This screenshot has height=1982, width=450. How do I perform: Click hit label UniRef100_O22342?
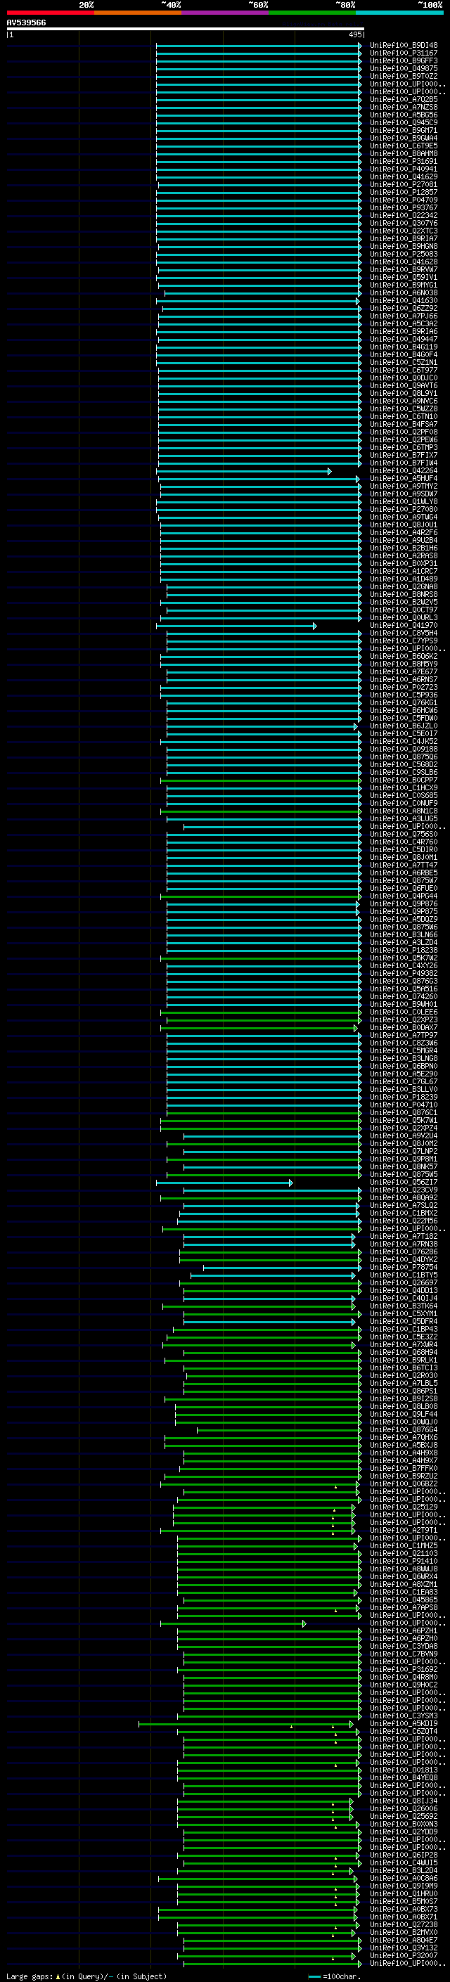[404, 215]
